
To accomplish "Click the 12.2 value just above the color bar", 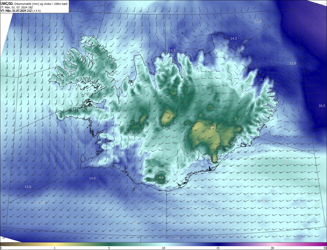I will tap(176, 238).
